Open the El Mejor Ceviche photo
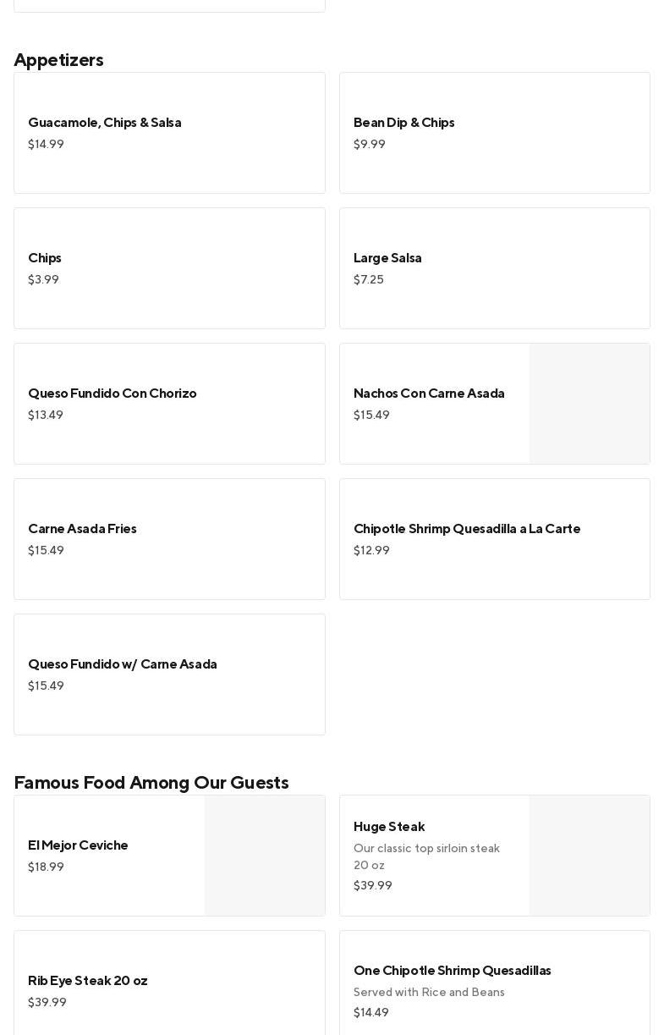The image size is (664, 1035). (x=264, y=856)
